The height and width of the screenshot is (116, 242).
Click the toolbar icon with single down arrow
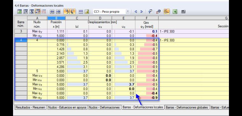[32, 11]
